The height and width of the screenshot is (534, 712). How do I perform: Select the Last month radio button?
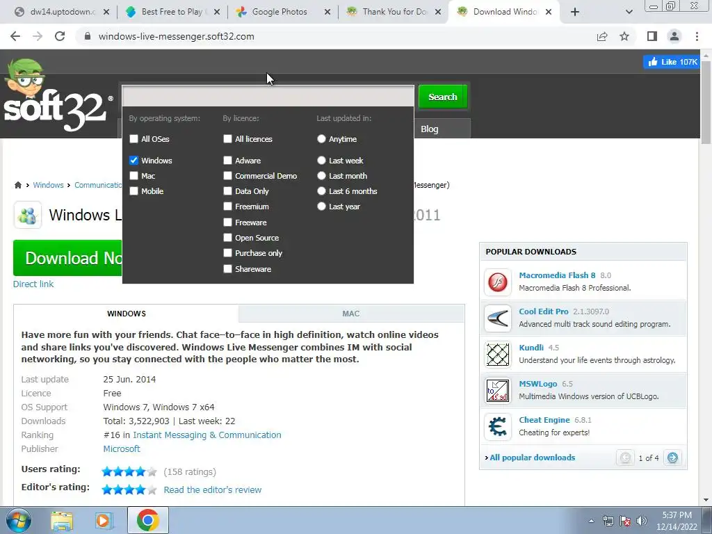[321, 176]
